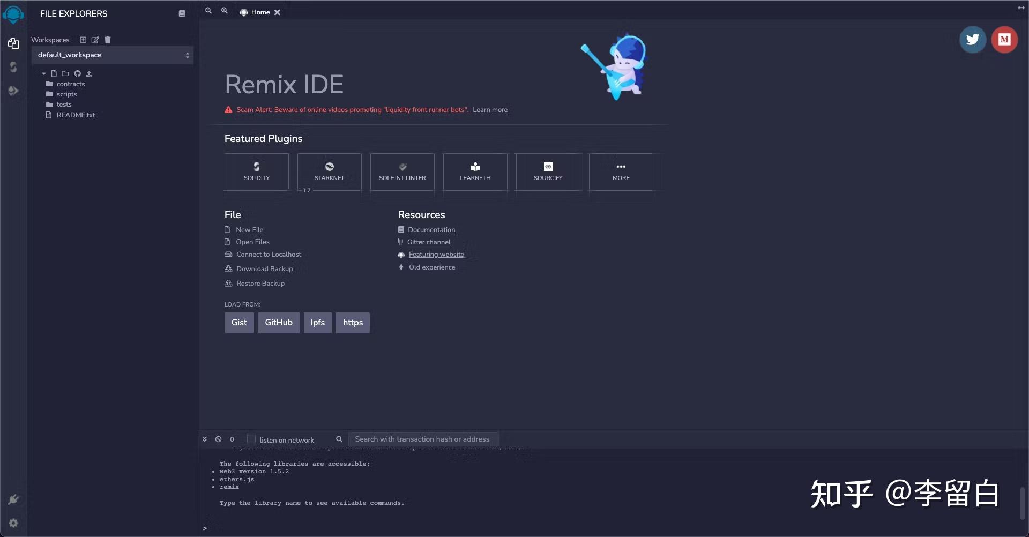The height and width of the screenshot is (537, 1029).
Task: Publish to GitHub gist icon in explorer
Action: click(x=77, y=73)
